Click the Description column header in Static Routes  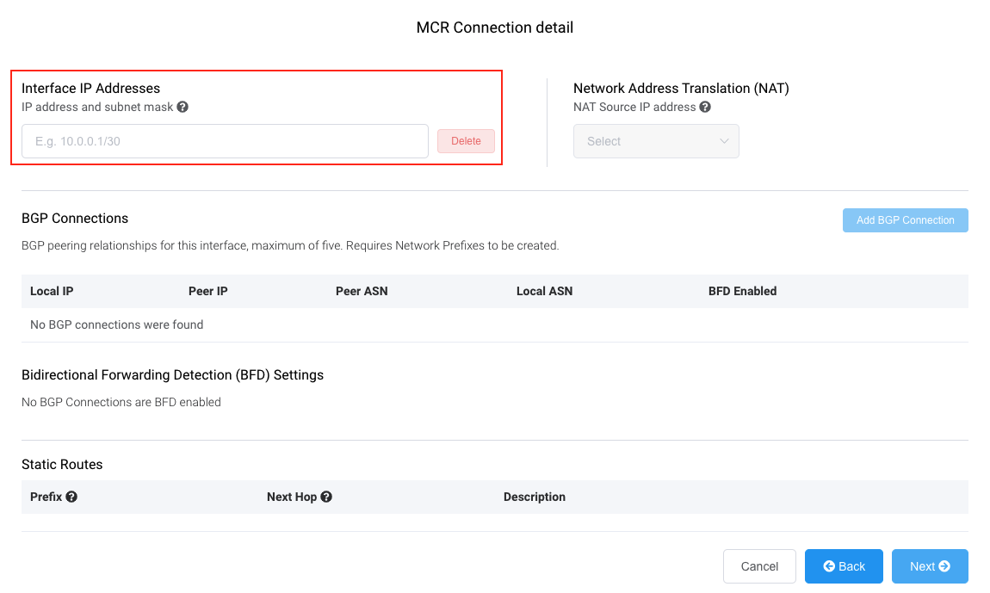click(x=535, y=497)
